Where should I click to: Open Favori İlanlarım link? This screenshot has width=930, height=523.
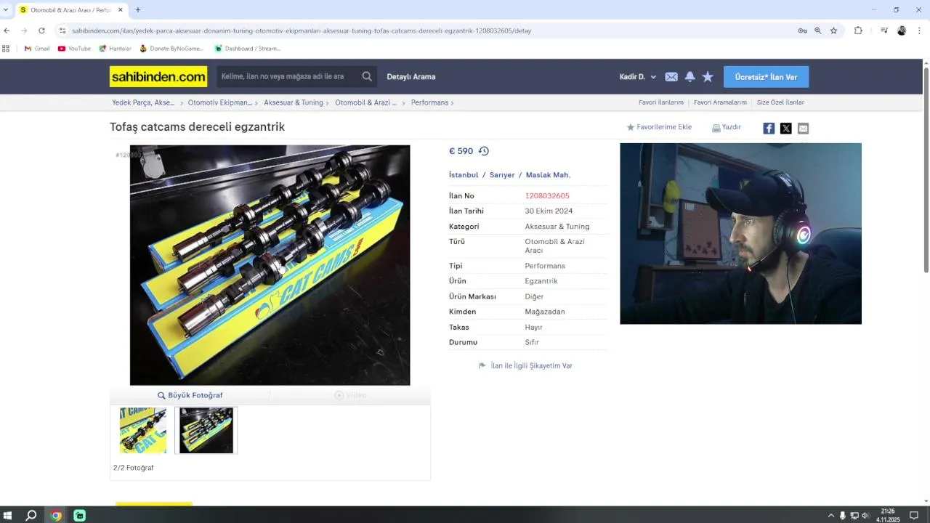661,102
